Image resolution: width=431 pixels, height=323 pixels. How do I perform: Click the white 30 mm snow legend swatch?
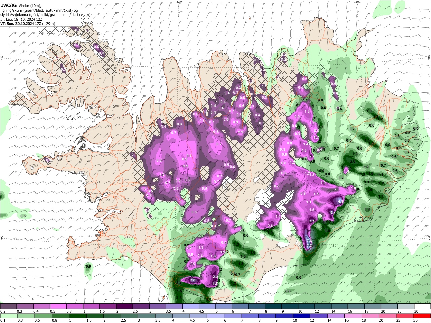[x=422, y=307]
